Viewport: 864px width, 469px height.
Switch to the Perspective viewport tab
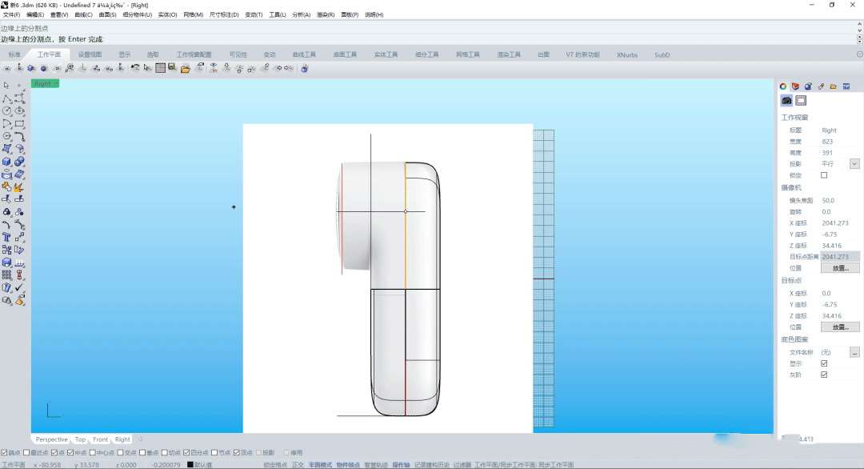[51, 439]
